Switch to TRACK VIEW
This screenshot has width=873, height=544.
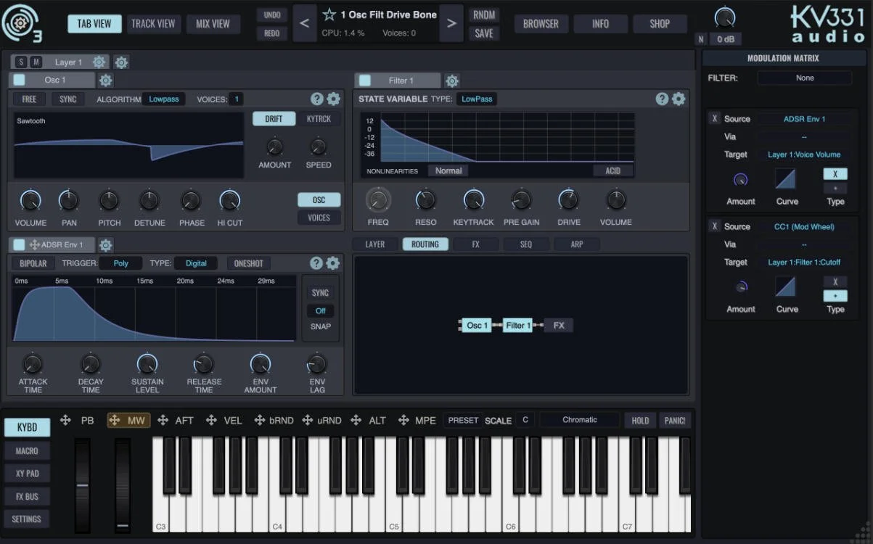[x=153, y=23]
